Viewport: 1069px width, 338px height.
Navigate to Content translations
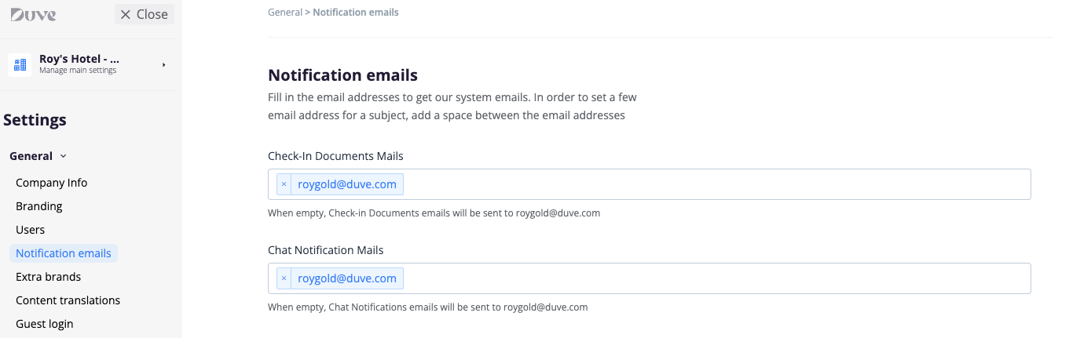[x=68, y=300]
